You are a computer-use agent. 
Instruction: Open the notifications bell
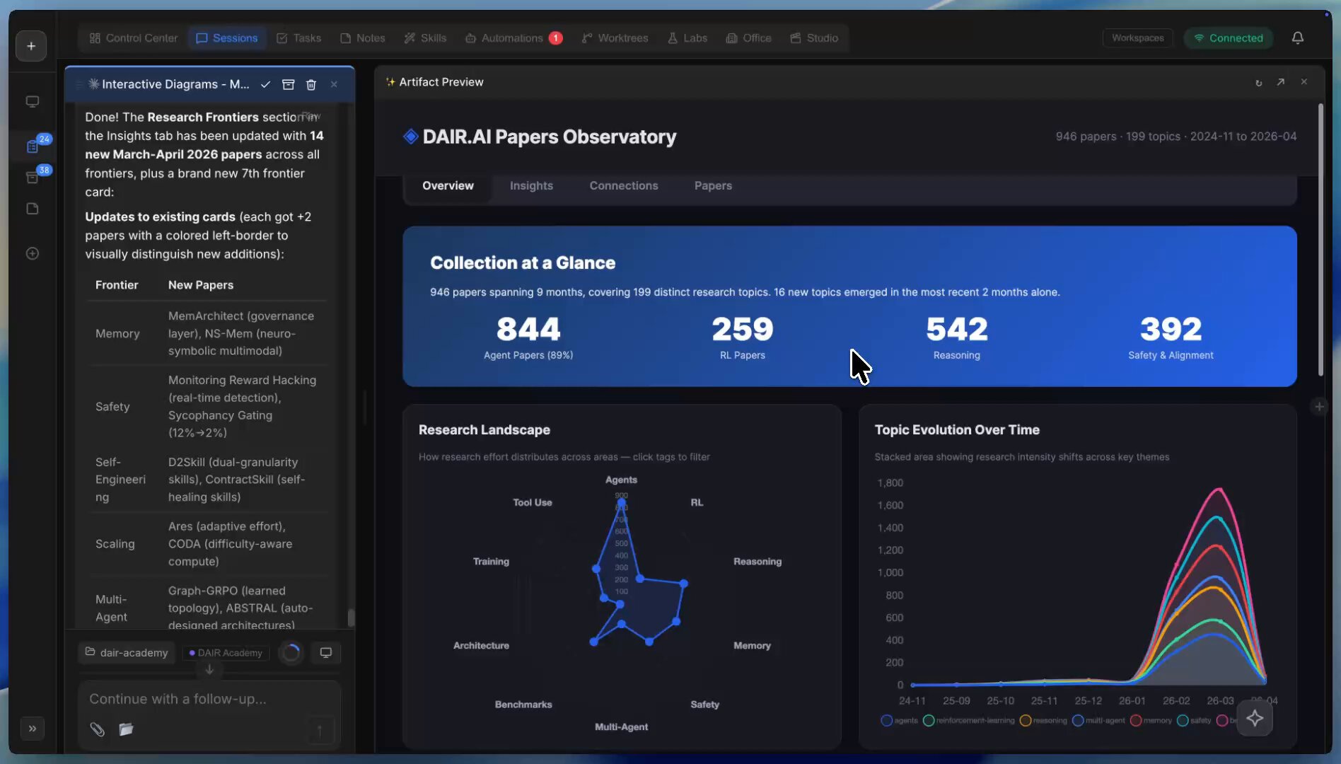[1297, 38]
